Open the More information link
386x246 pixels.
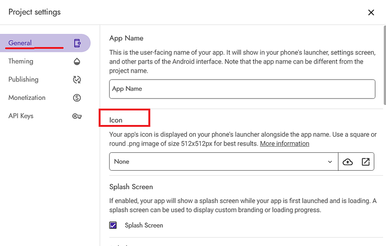(284, 144)
